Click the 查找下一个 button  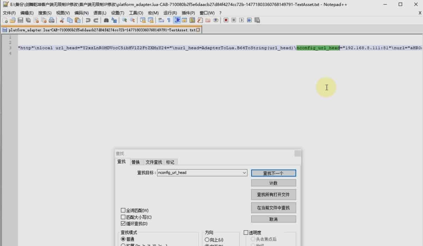click(273, 173)
